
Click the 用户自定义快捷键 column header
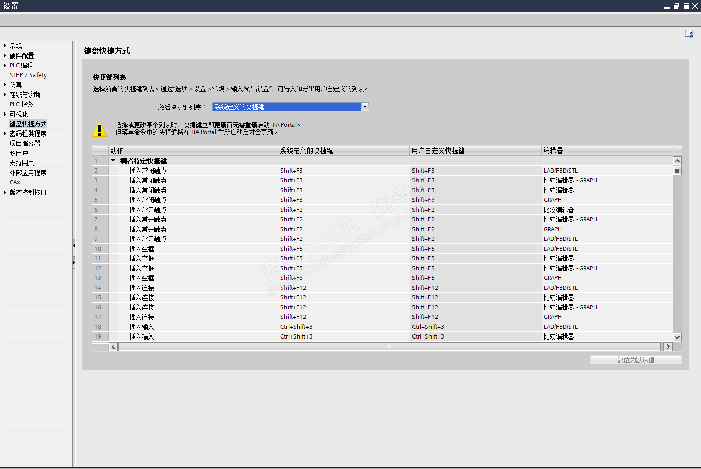coord(475,151)
